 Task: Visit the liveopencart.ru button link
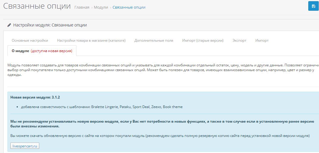pyautogui.click(x=25, y=146)
